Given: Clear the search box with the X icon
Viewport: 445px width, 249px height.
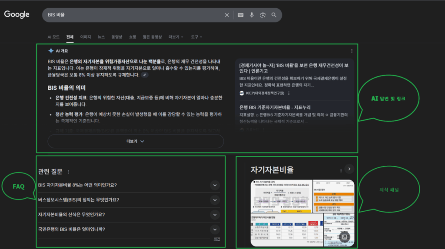Looking at the screenshot, I should (x=227, y=15).
